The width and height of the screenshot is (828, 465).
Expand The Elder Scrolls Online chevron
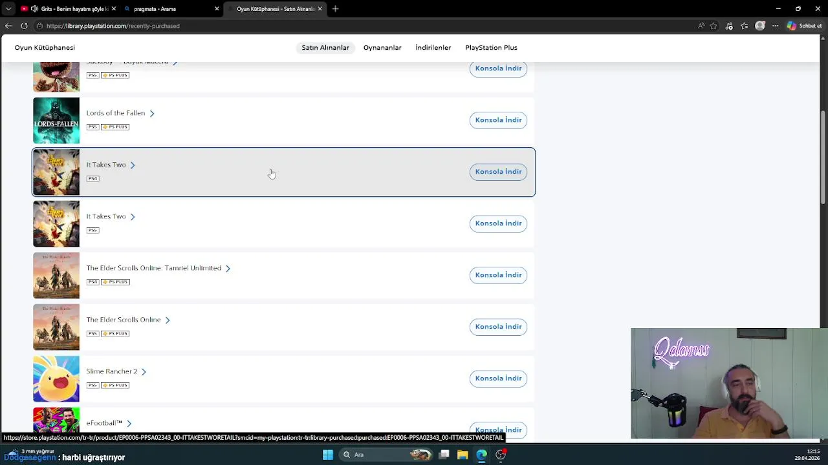[x=168, y=320]
